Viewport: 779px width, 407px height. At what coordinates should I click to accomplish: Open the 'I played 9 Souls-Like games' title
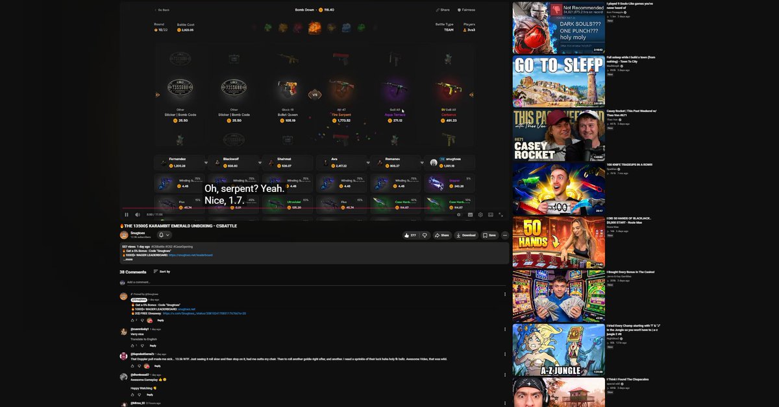point(630,5)
